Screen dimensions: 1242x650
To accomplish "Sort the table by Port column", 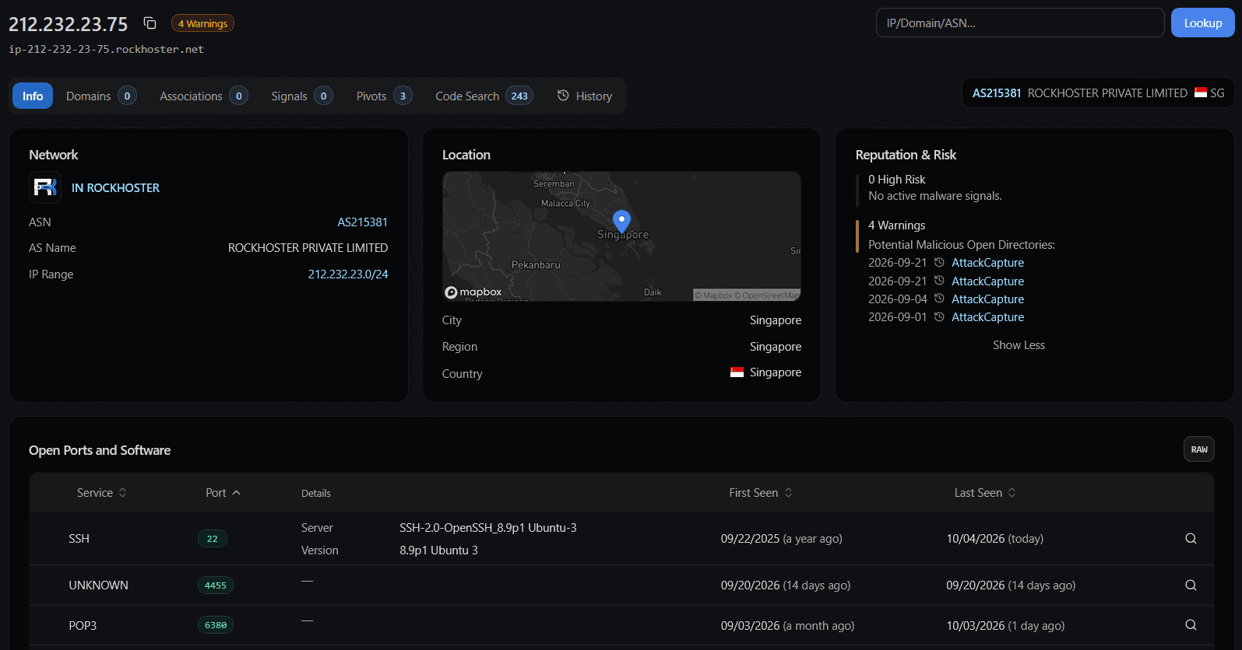I will click(223, 493).
